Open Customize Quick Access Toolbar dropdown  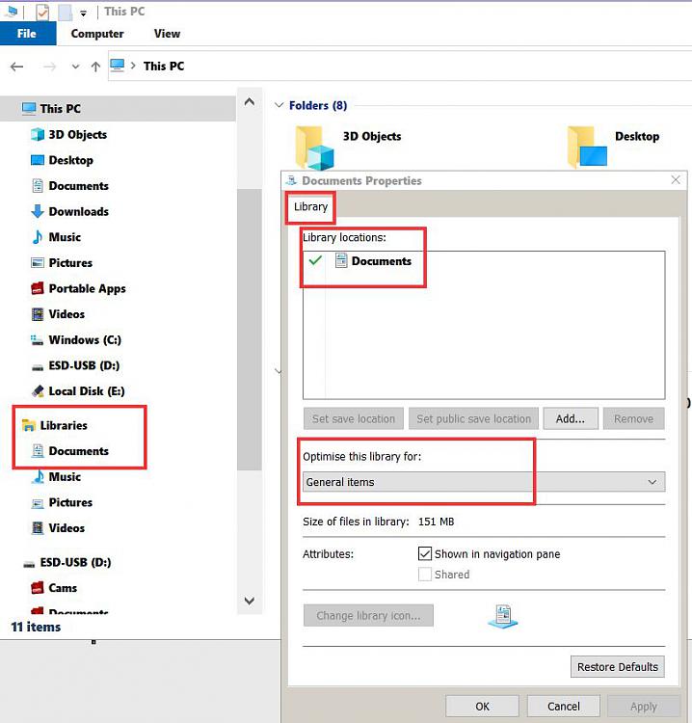point(83,13)
